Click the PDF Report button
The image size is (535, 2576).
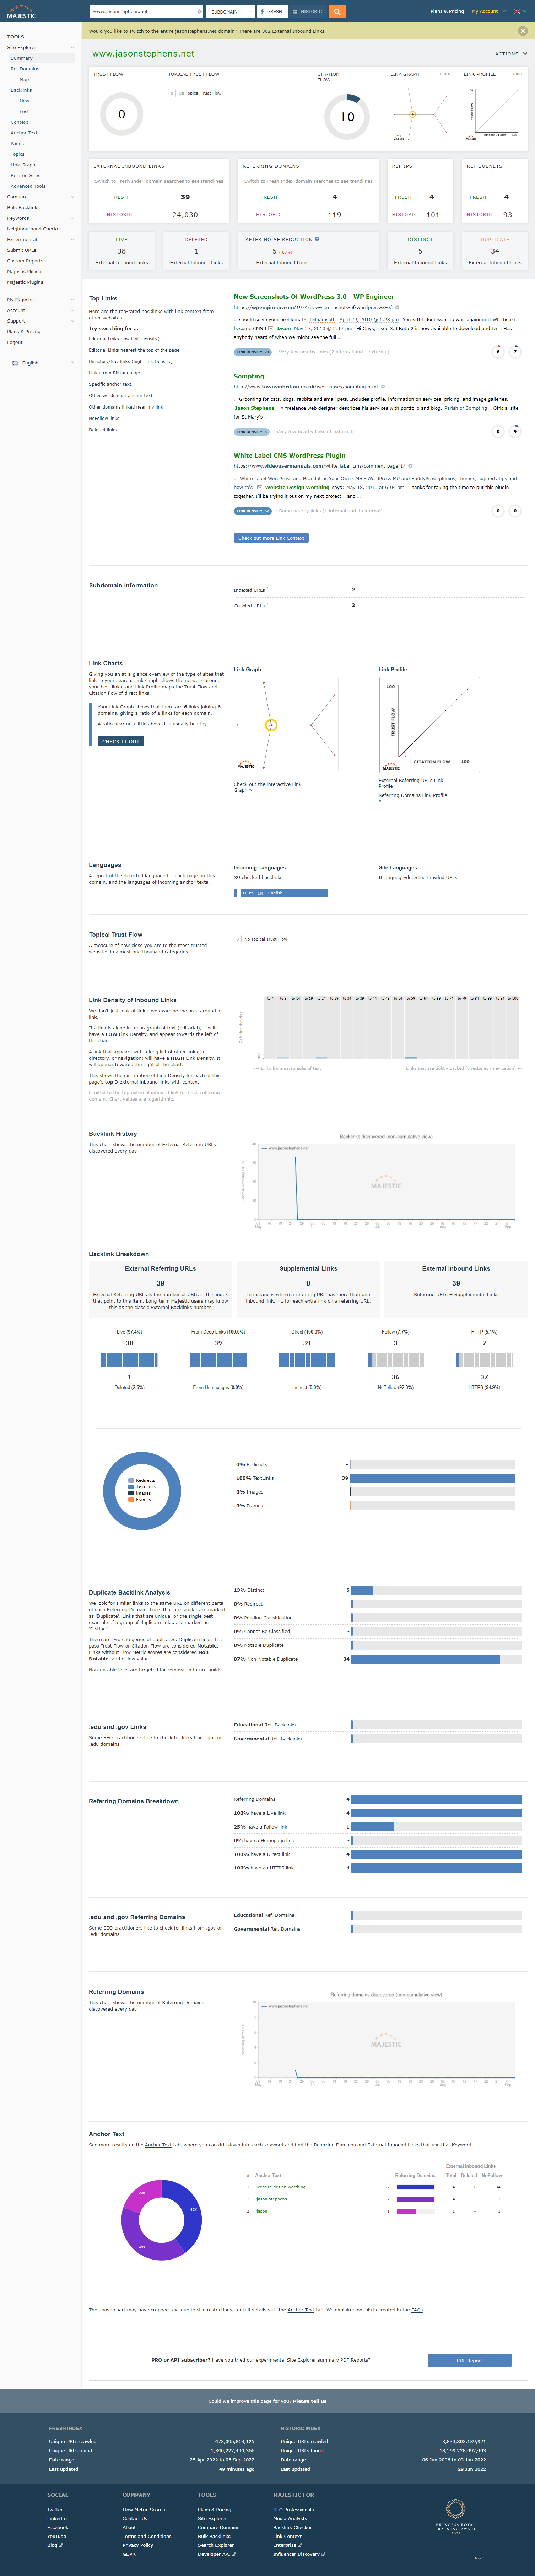pyautogui.click(x=469, y=2361)
